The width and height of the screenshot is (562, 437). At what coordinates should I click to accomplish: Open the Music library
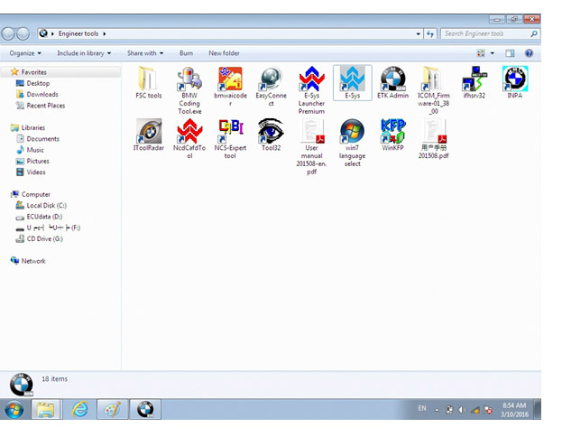tap(35, 150)
